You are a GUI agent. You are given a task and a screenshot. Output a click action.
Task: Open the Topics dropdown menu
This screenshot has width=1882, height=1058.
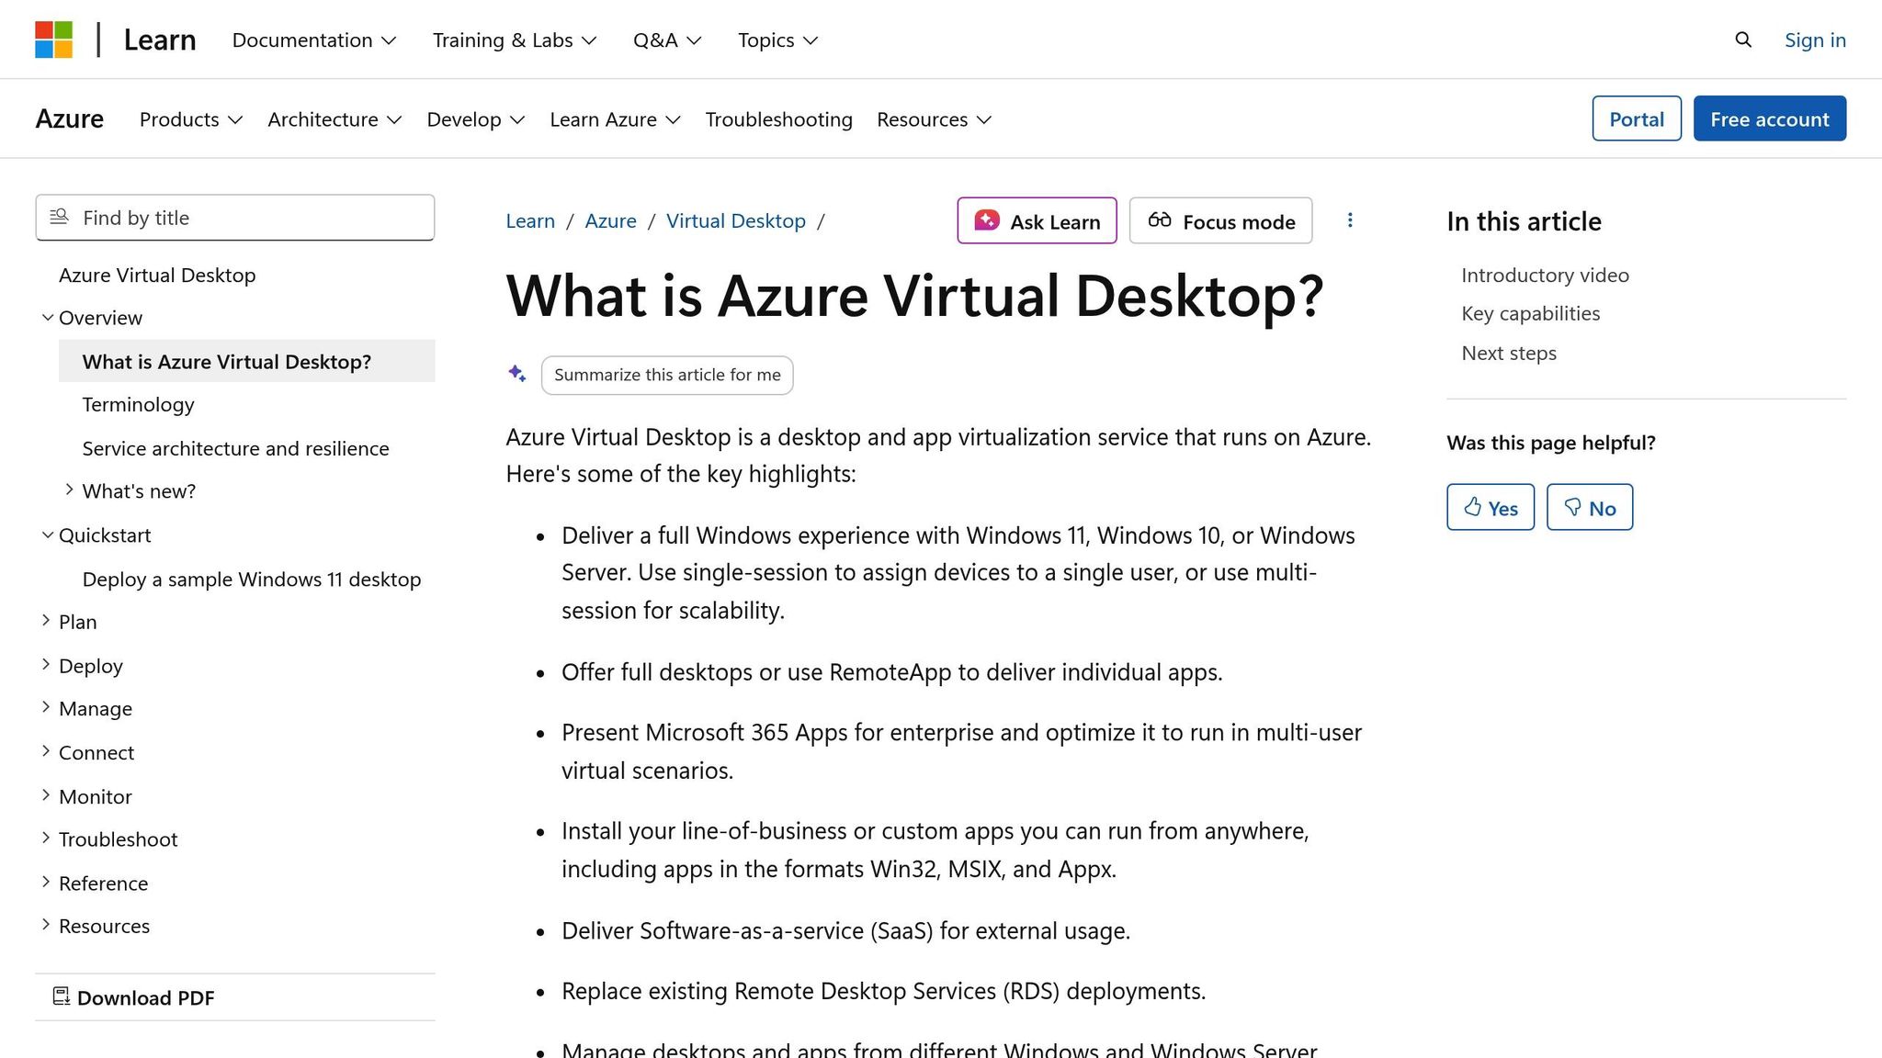tap(777, 39)
